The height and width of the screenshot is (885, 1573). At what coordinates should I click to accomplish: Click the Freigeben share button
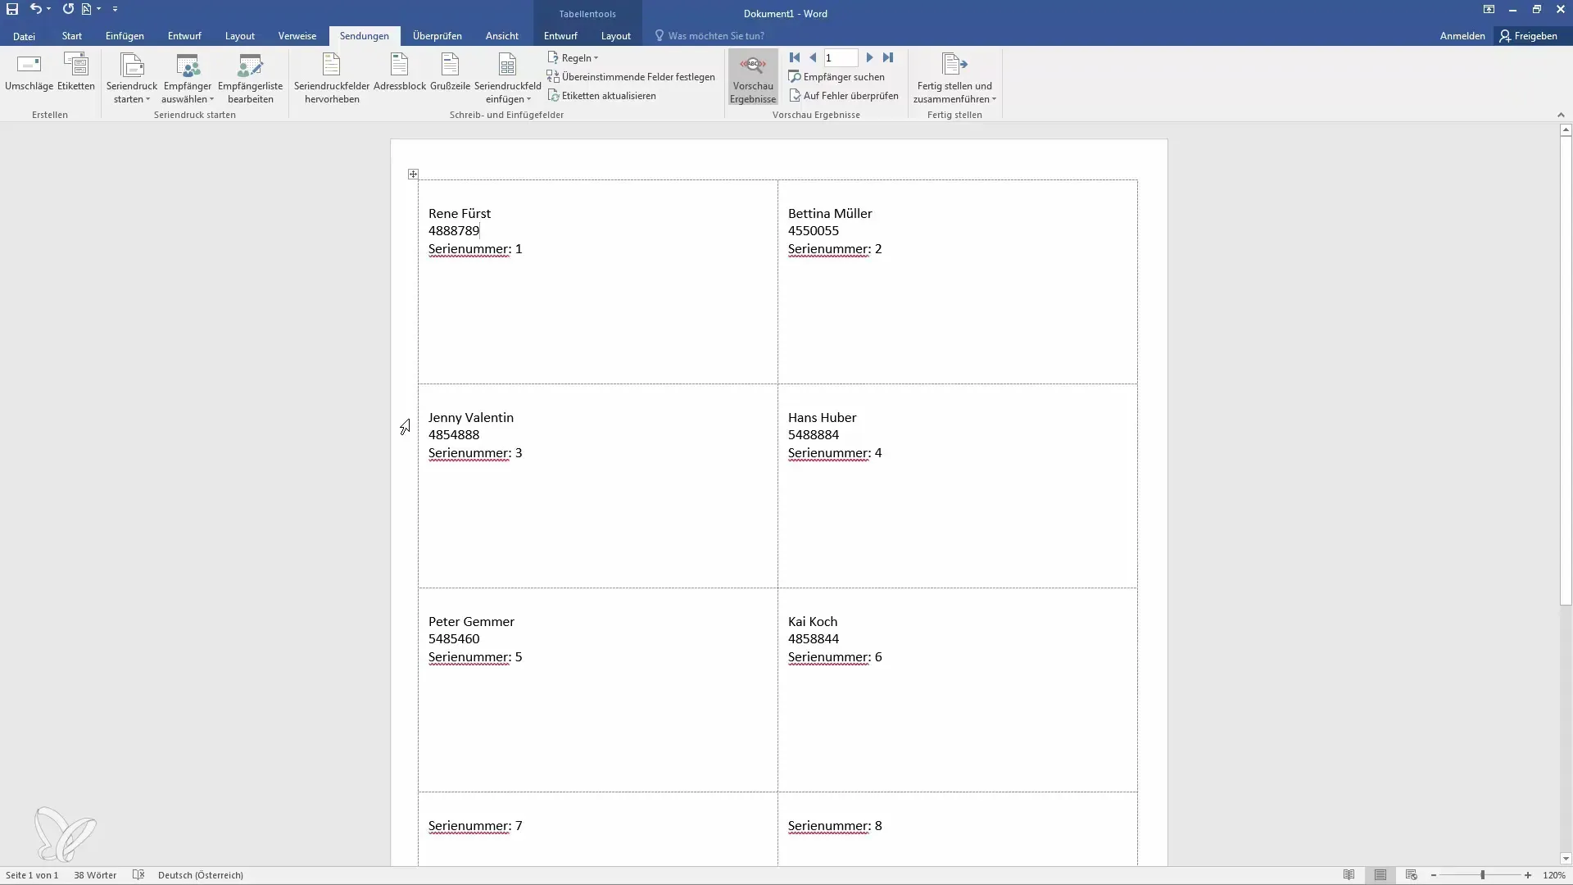click(x=1529, y=36)
